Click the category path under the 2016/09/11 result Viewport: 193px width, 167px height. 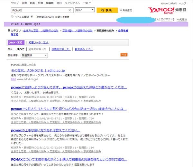tap(56, 101)
